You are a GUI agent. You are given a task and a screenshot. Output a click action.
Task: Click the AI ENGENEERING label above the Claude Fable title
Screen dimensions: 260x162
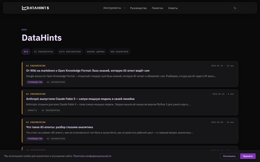(x=36, y=94)
